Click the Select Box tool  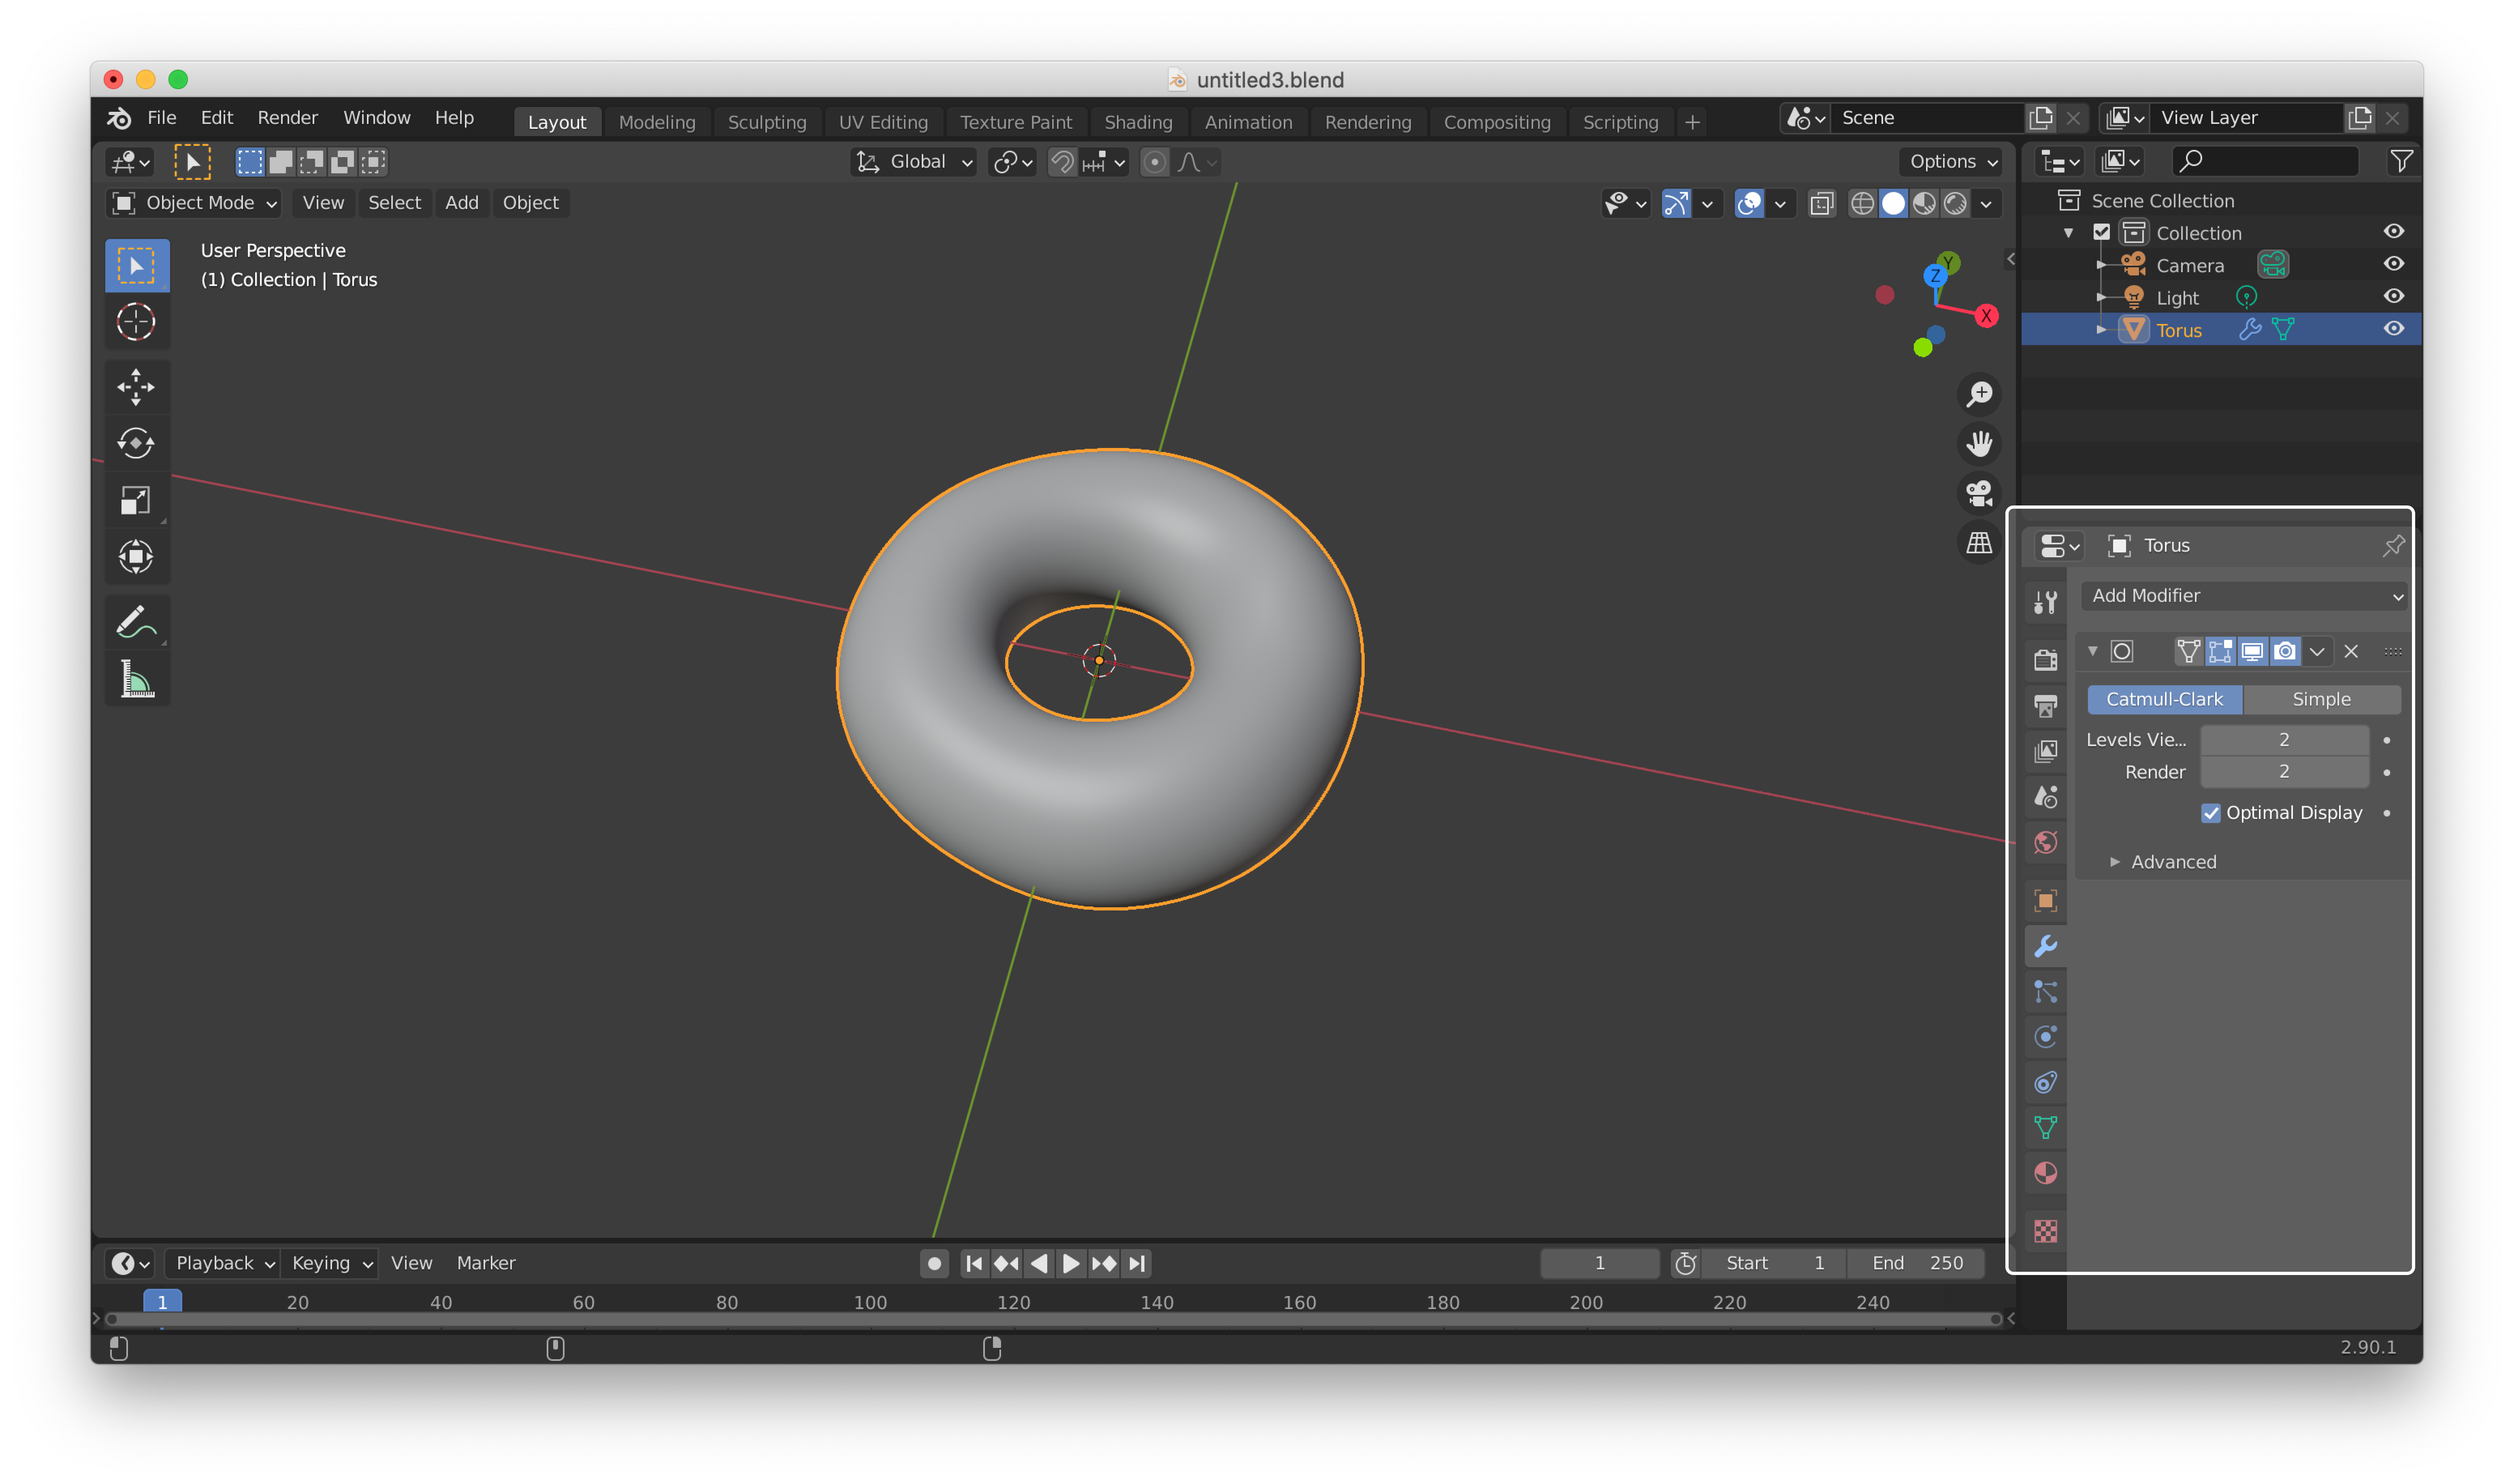pyautogui.click(x=136, y=266)
